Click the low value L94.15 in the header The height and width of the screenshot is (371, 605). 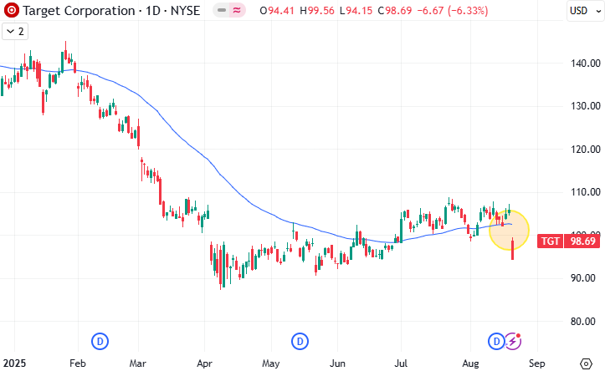356,11
